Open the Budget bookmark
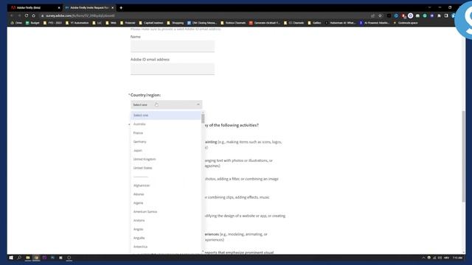 [32, 23]
